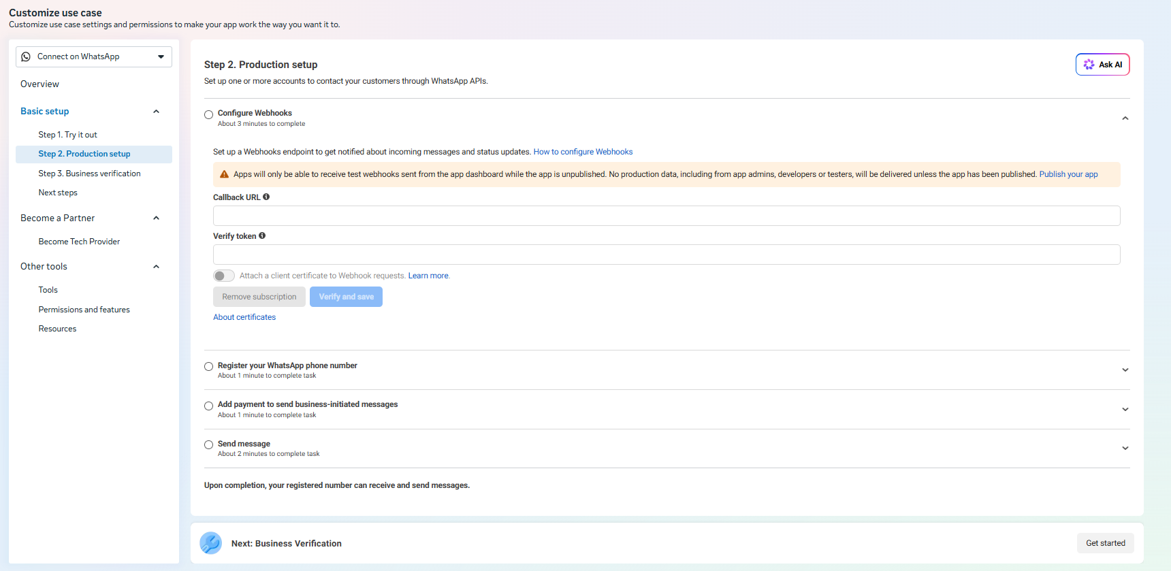
Task: Click Remove subscription button
Action: pyautogui.click(x=259, y=297)
